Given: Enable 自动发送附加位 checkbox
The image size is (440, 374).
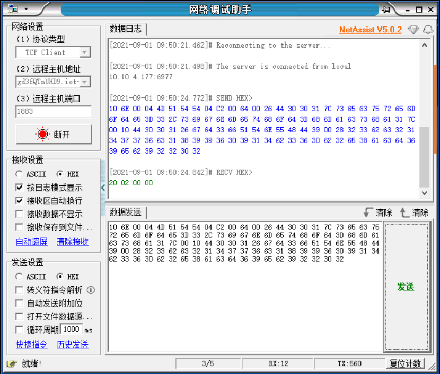Looking at the screenshot, I should (20, 304).
